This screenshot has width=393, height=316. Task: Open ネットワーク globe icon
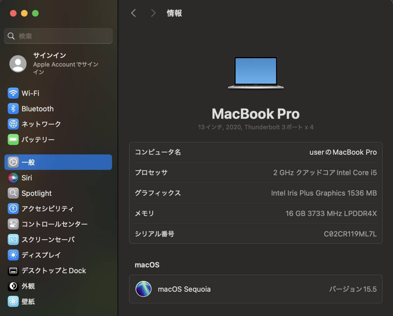13,124
